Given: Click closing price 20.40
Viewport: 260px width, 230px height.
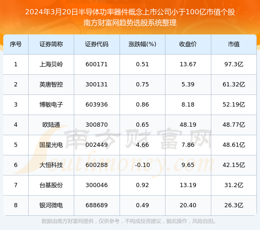Looking at the screenshot, I should (188, 205).
